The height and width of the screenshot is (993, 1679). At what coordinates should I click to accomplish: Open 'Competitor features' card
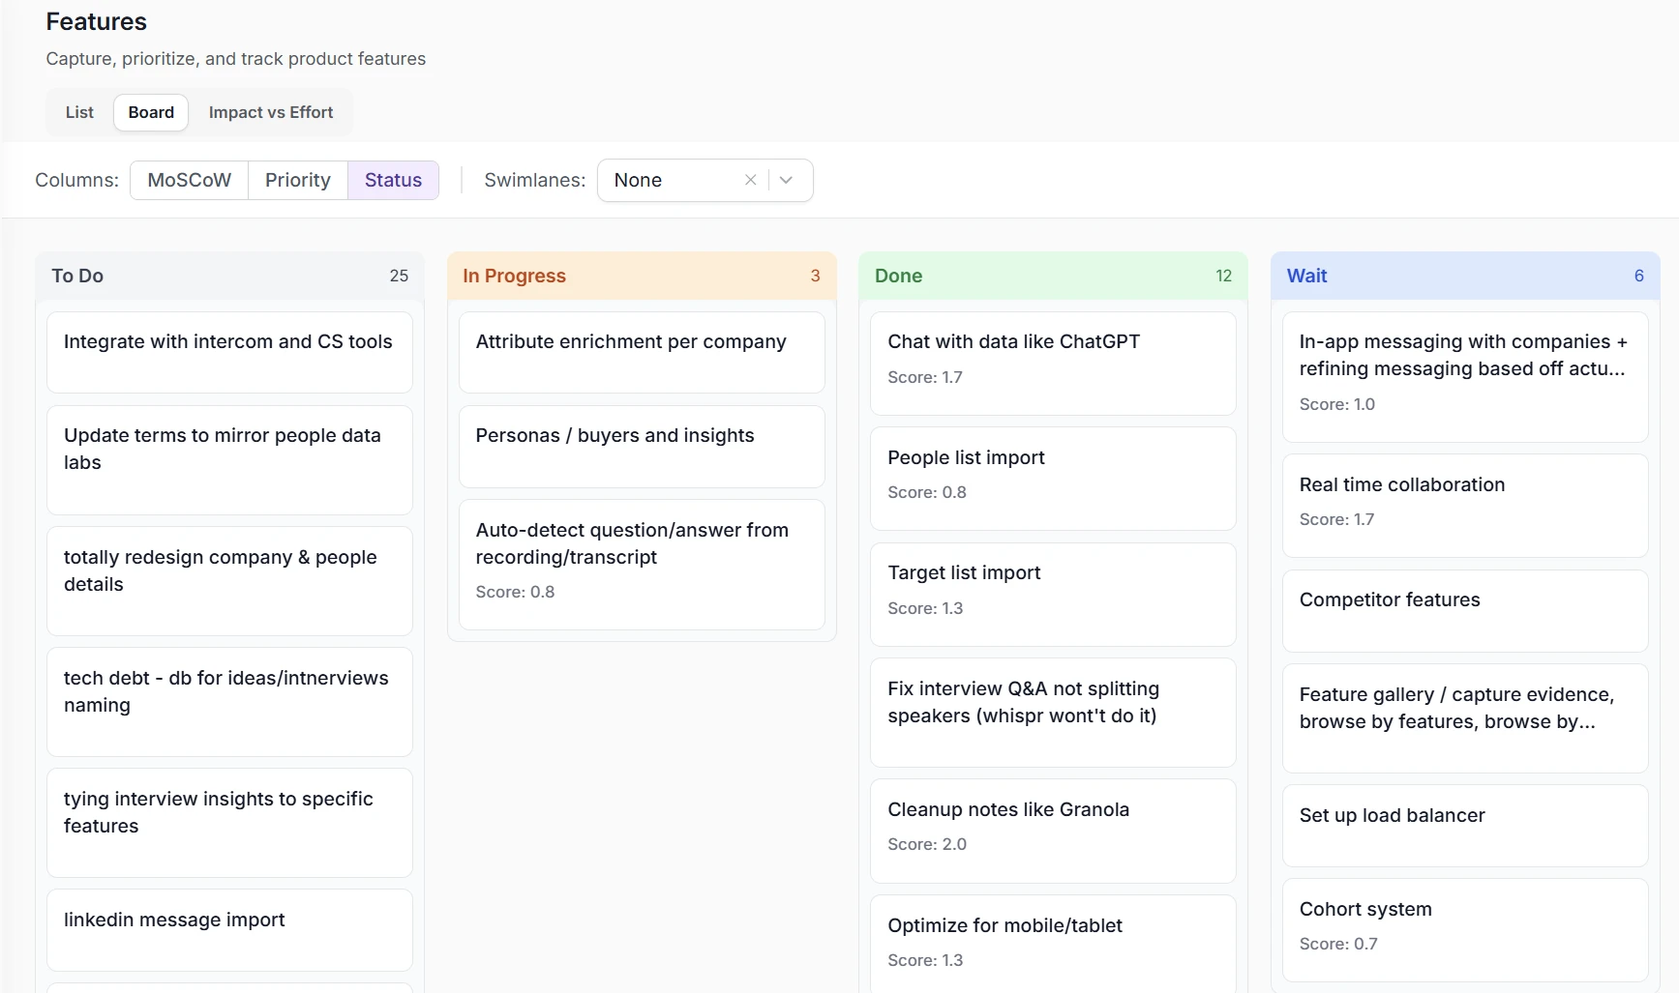(1465, 611)
